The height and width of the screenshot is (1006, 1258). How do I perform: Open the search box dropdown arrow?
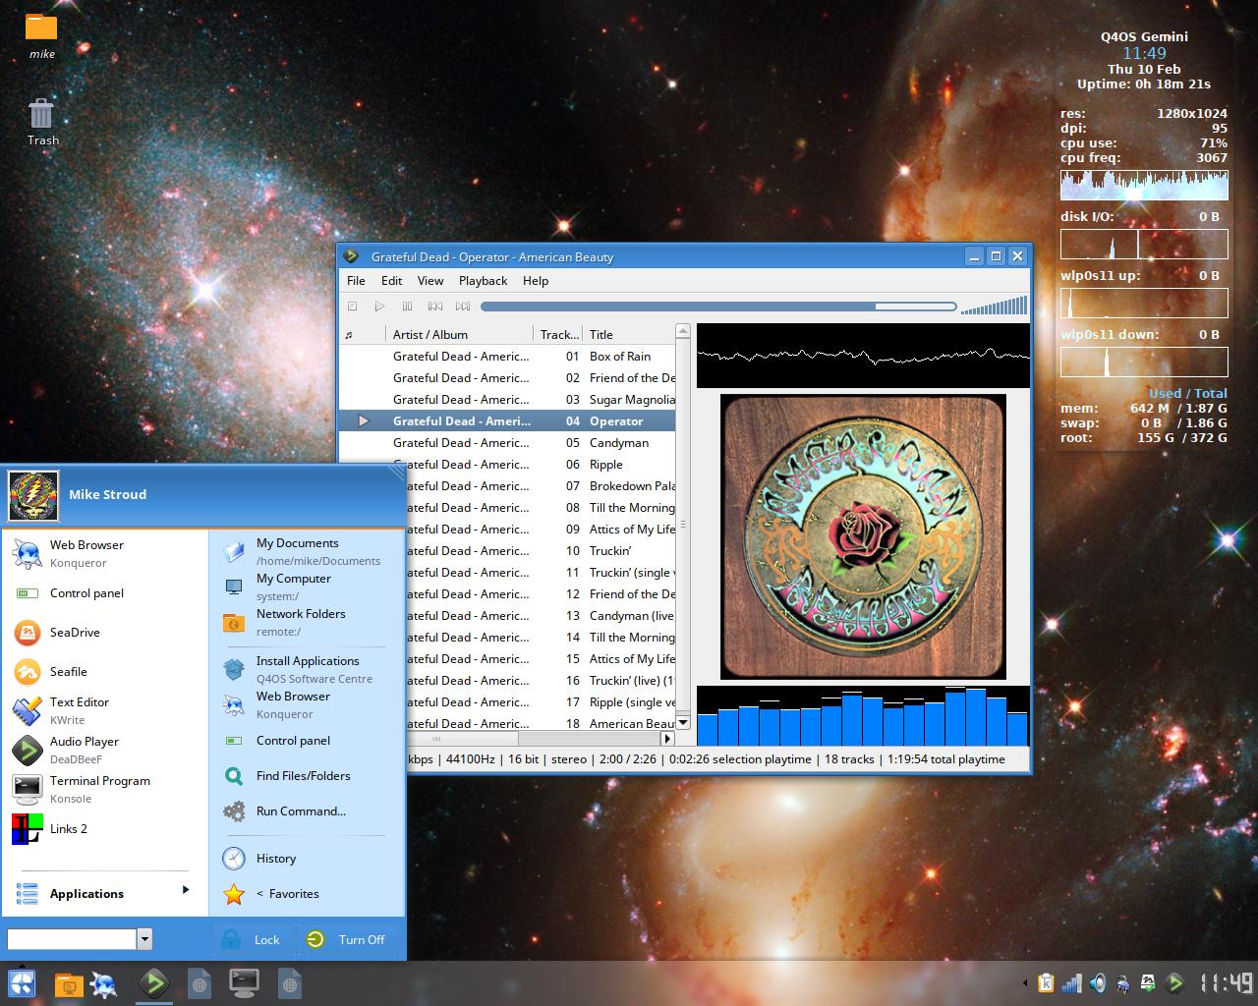(144, 939)
